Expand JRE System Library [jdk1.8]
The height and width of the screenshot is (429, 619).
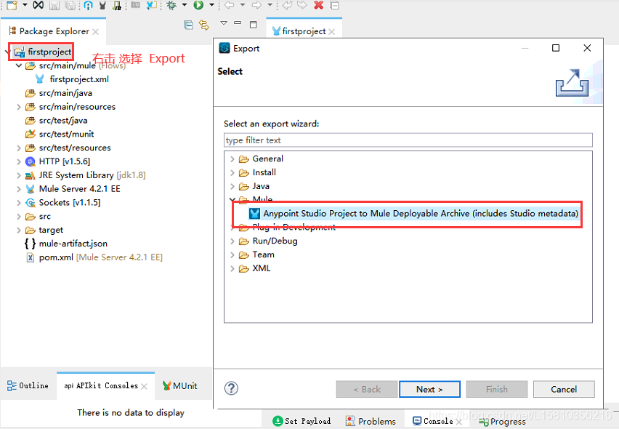pos(19,175)
